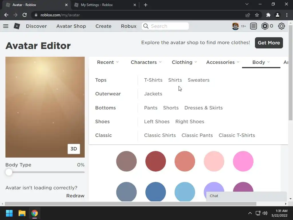Click the Body Type slider handle
This screenshot has height=220, width=293.
[9, 172]
